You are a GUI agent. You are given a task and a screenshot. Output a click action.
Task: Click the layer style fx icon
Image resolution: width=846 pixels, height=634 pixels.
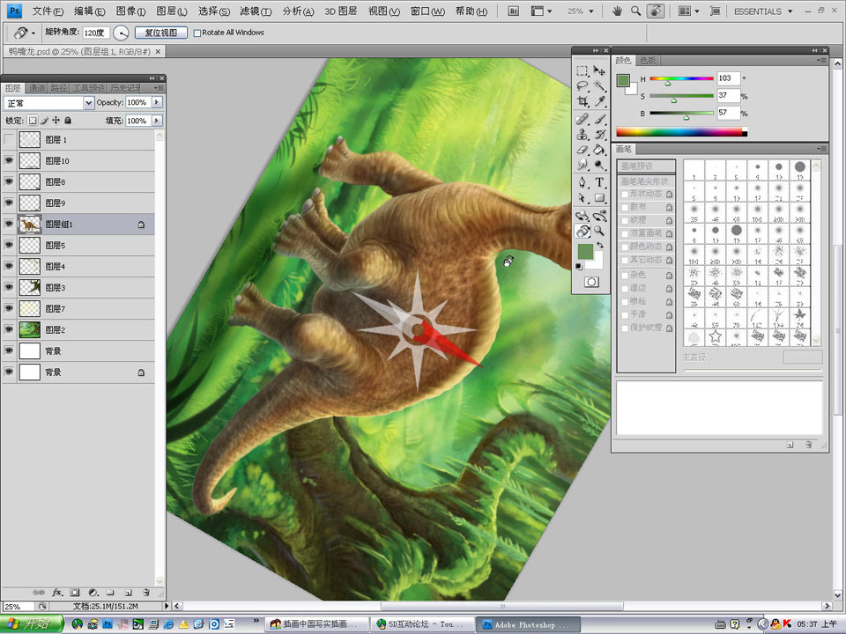(57, 592)
